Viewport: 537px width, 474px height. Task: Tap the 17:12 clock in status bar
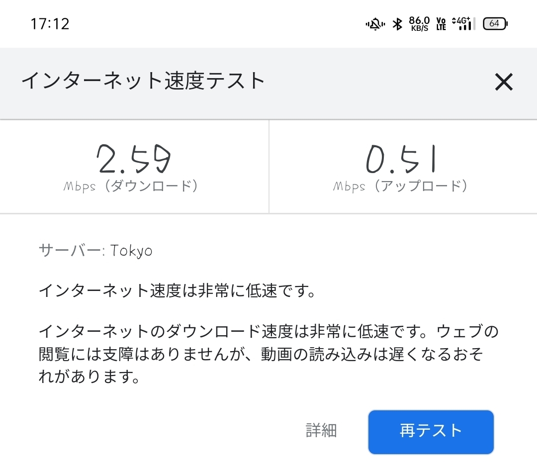tap(50, 24)
